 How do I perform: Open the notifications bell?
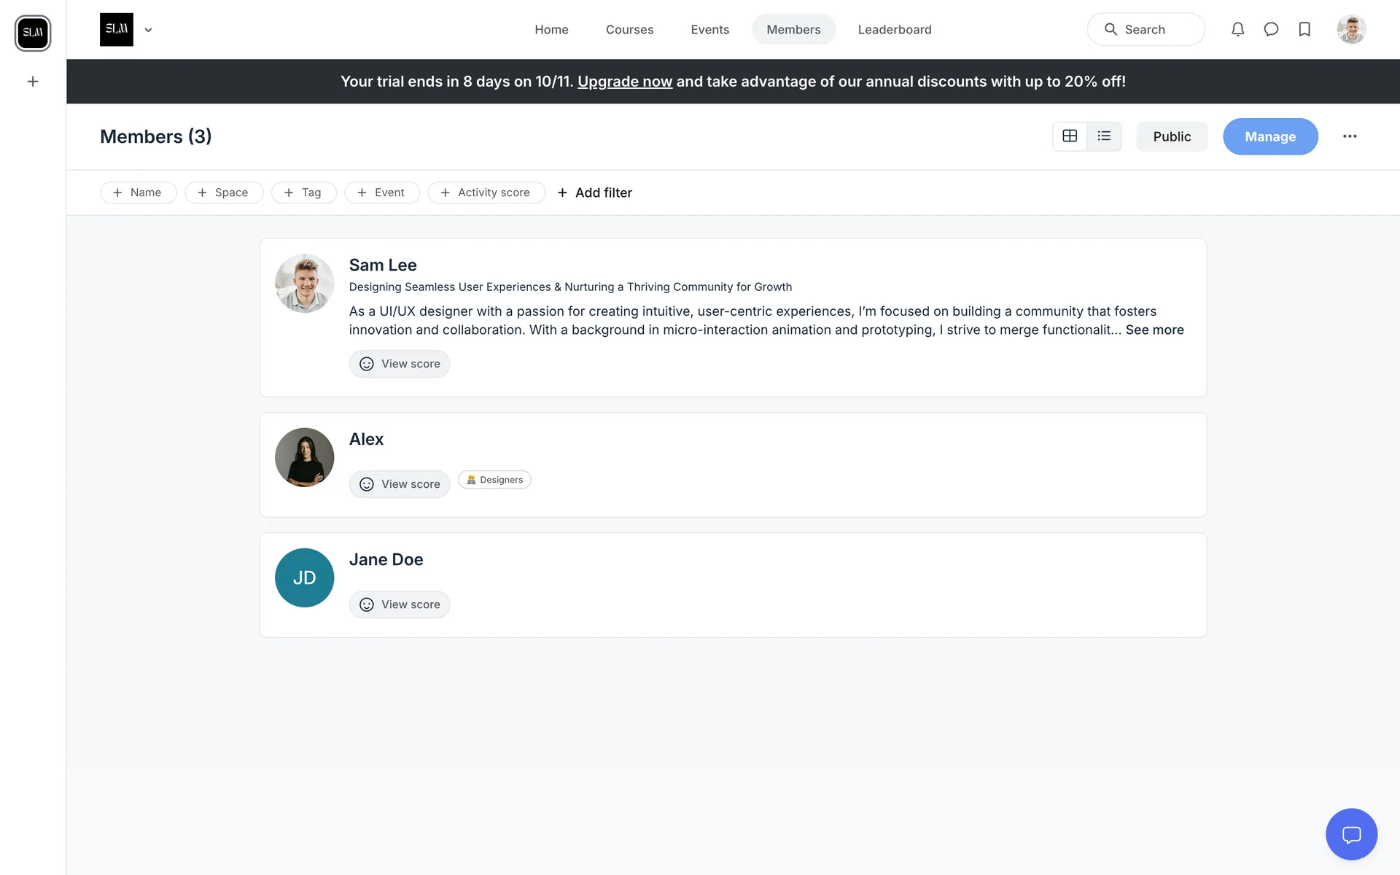click(1237, 29)
